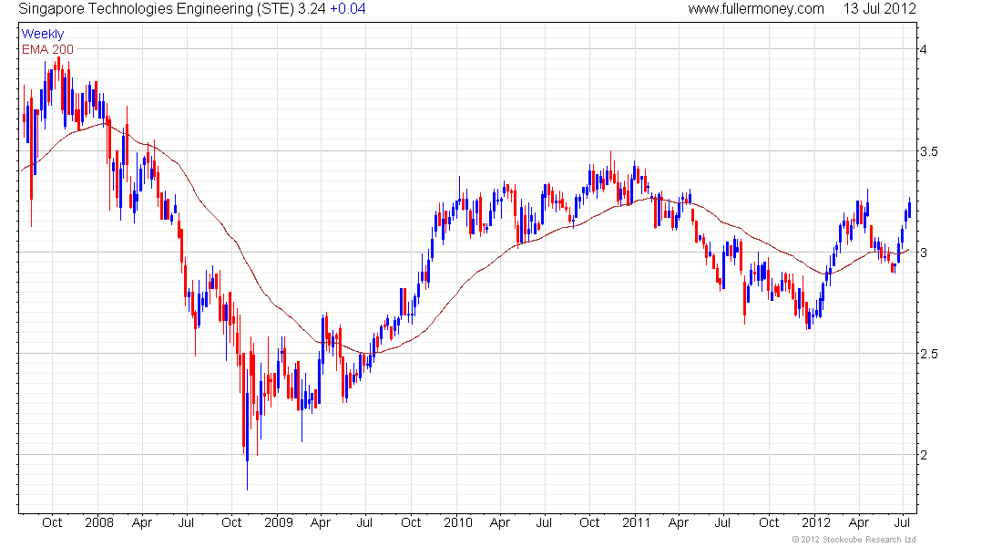Image resolution: width=1002 pixels, height=547 pixels.
Task: Click the '2012' x-axis label
Action: (816, 522)
